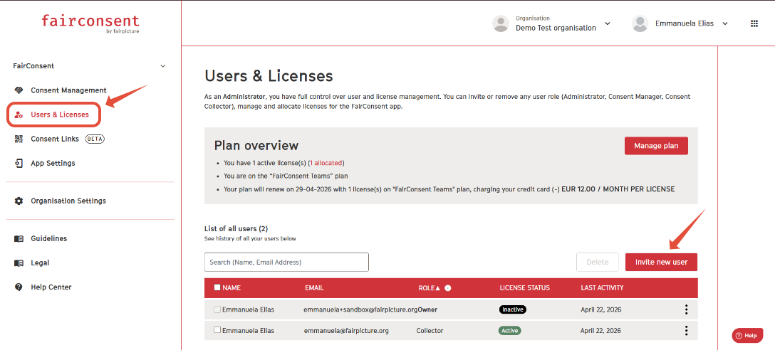This screenshot has width=775, height=350.
Task: Open Guidelines from sidebar
Action: [x=49, y=239]
